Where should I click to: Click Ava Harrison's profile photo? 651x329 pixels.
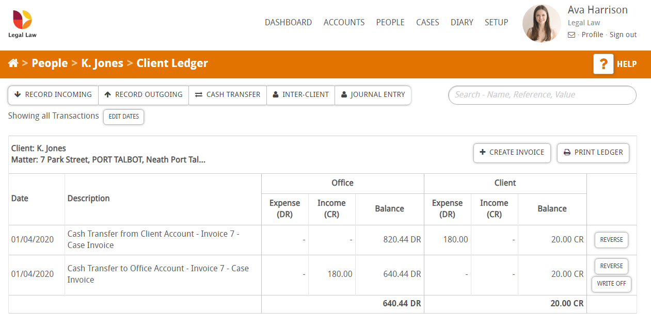click(x=541, y=23)
